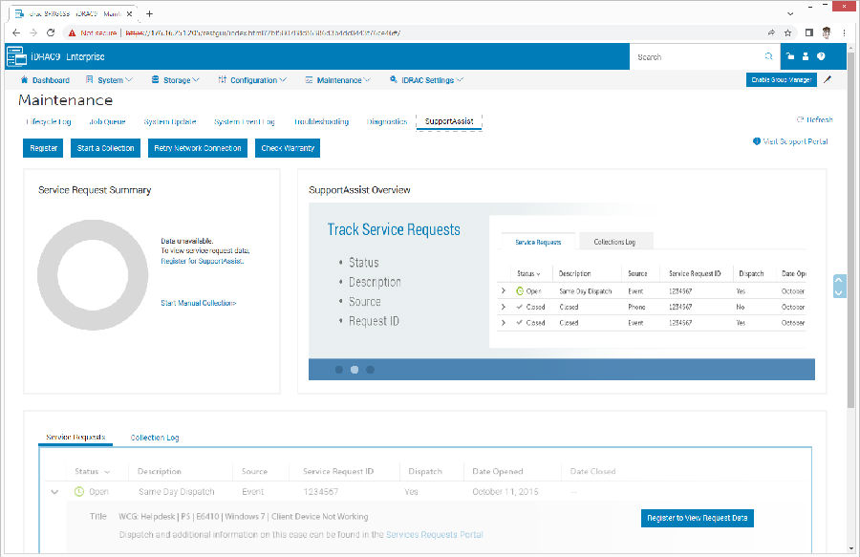Click the pin icon beside Enable Group Manager
The image size is (860, 557).
point(828,80)
